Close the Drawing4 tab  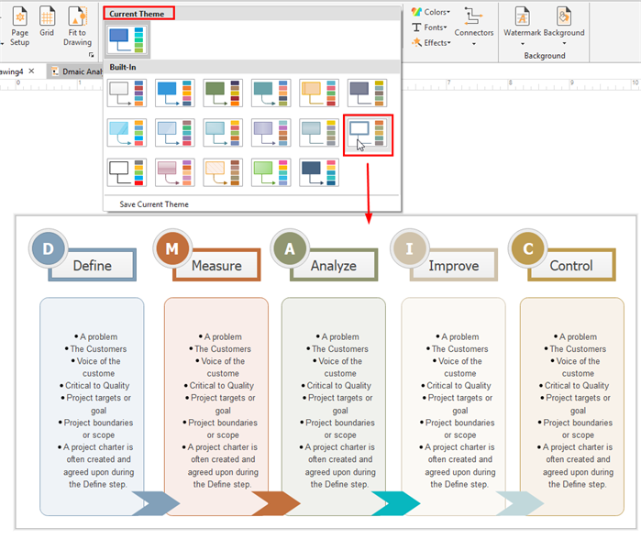tap(31, 71)
